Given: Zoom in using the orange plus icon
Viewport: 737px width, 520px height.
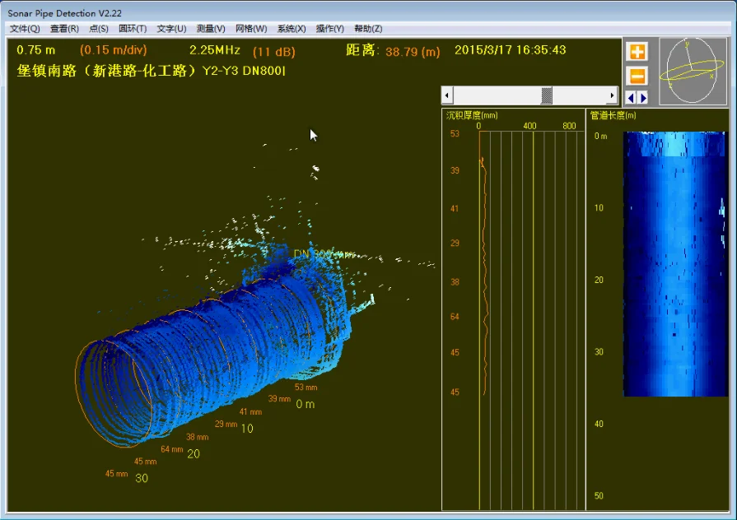Looking at the screenshot, I should (637, 51).
